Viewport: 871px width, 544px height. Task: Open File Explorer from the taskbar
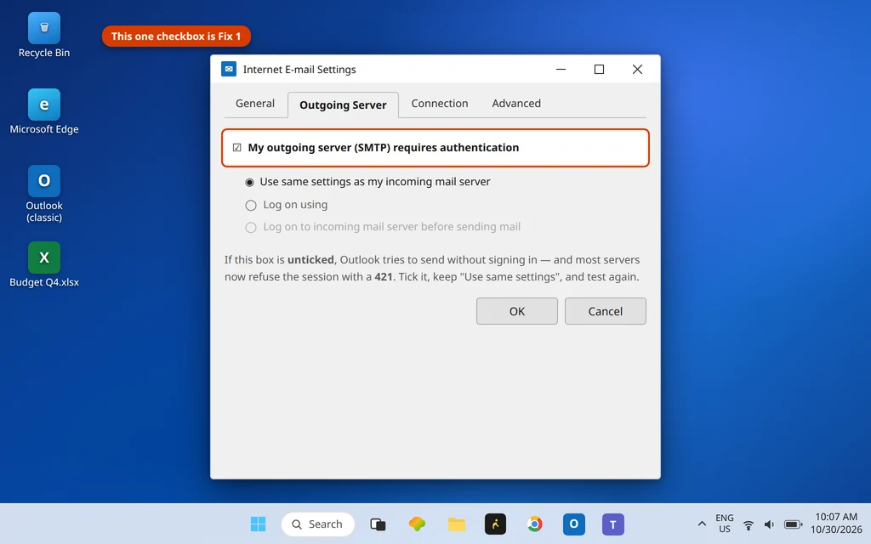coord(457,524)
